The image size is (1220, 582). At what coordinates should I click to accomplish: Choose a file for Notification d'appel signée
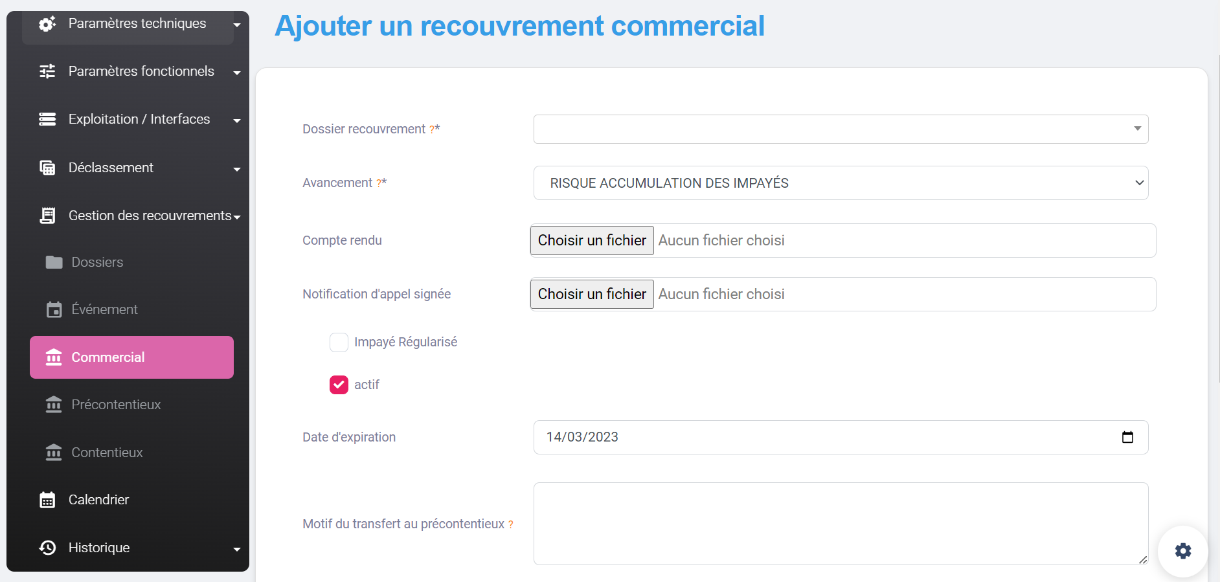coord(592,294)
